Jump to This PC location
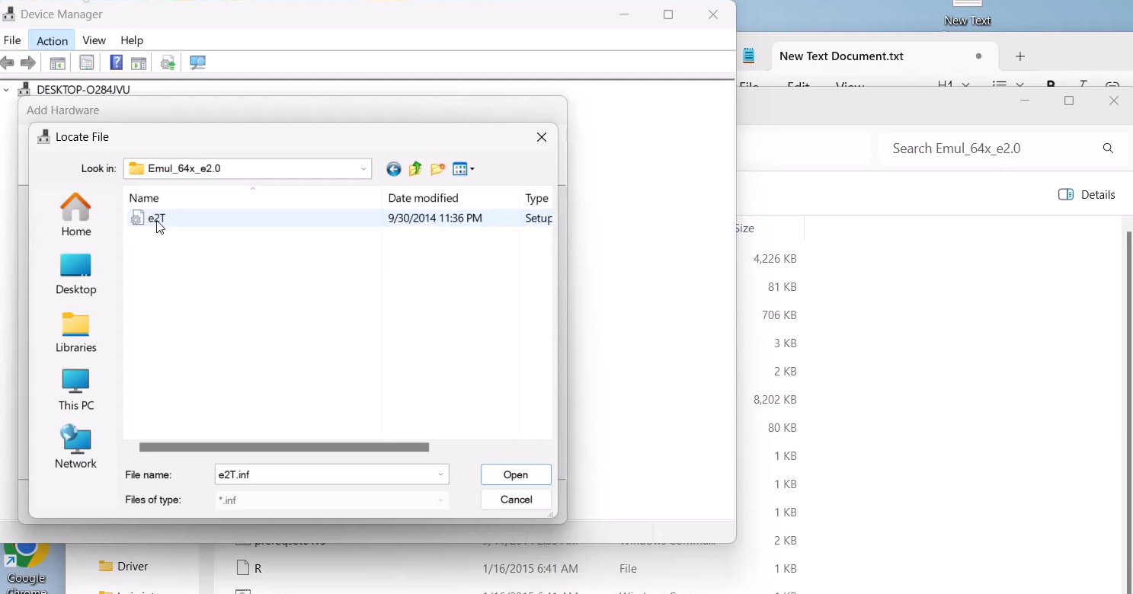Viewport: 1133px width, 594px height. (x=75, y=390)
